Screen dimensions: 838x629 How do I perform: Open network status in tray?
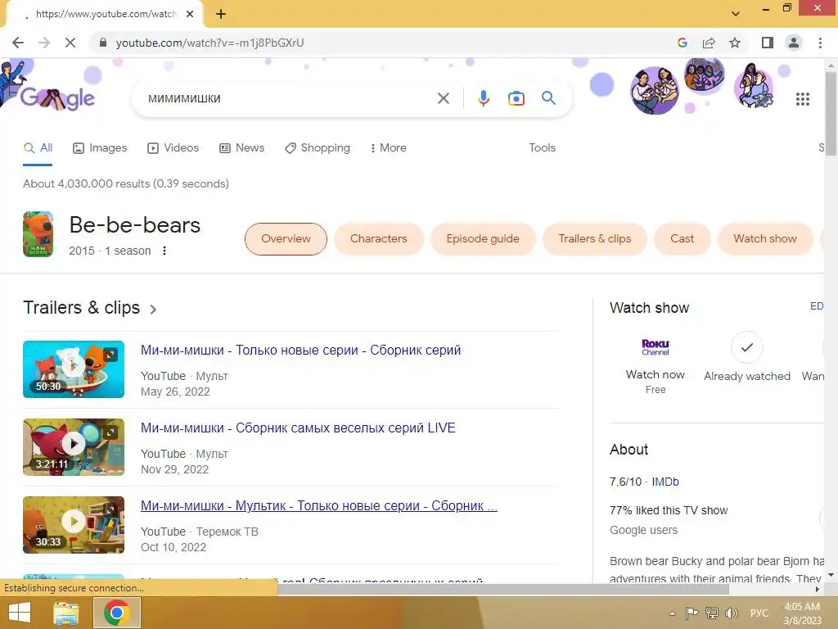(x=711, y=613)
